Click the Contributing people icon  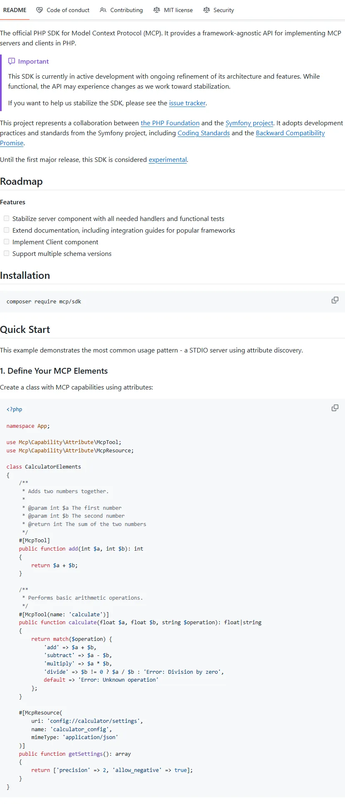[103, 10]
